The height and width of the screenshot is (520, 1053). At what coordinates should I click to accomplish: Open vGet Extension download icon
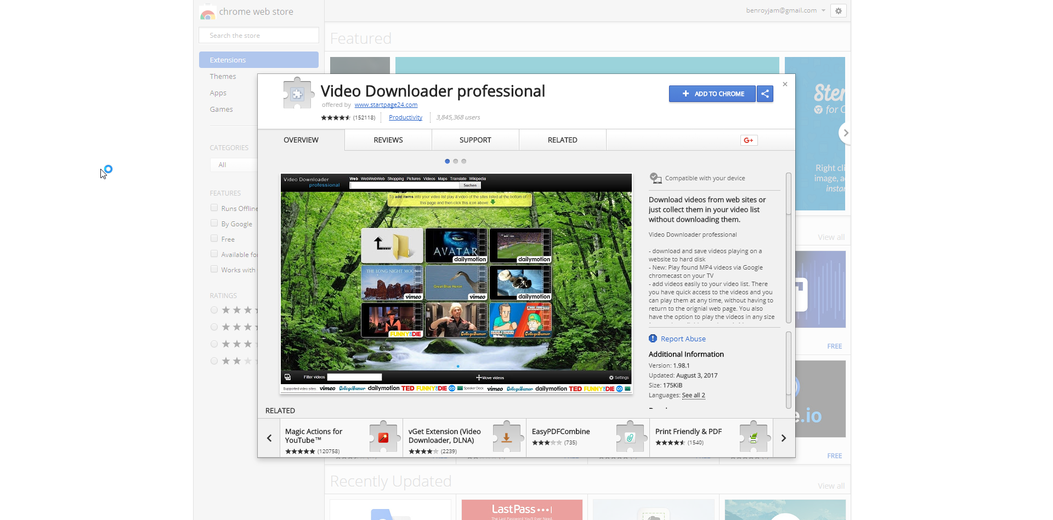click(x=507, y=437)
